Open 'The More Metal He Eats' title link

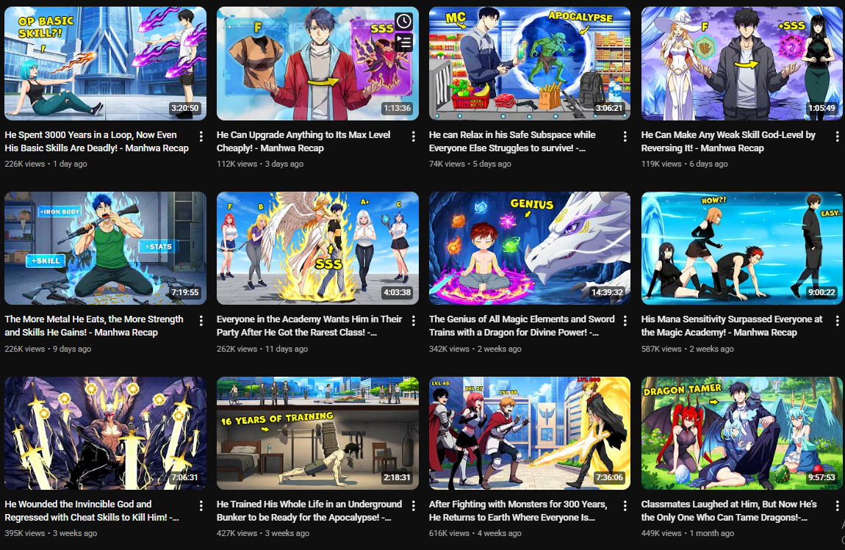point(94,326)
